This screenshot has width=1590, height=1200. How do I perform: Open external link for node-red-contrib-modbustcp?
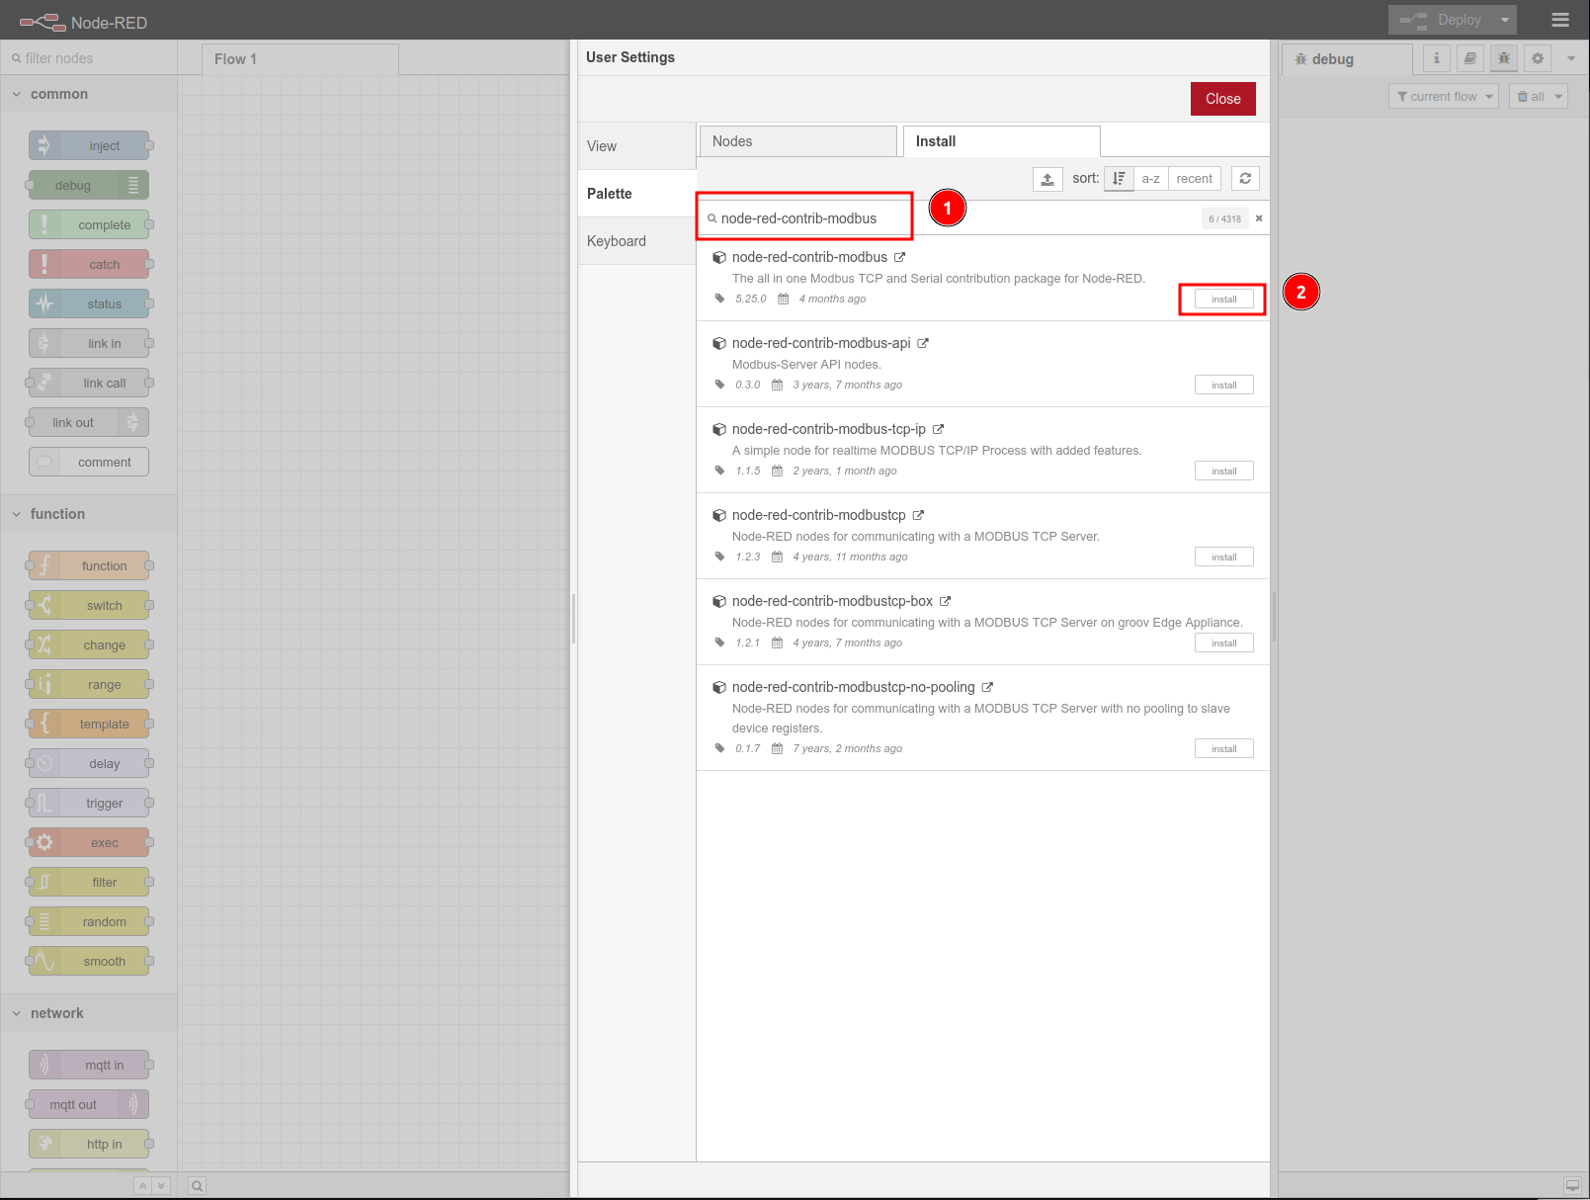918,515
